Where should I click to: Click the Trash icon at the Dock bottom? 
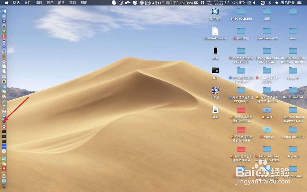point(4,186)
